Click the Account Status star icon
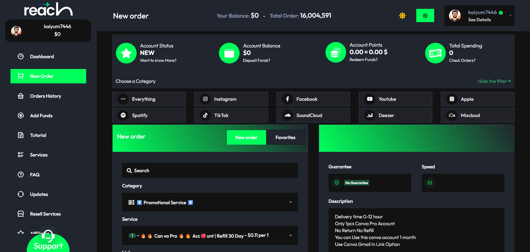Viewport: 530px width, 252px height. pos(126,53)
